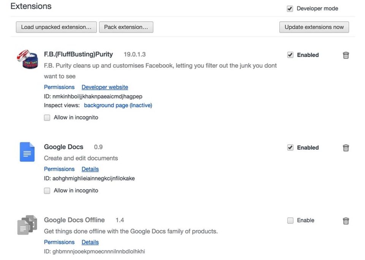Click the Google Docs Offline version 1.4
Screen dimensions: 365x260
point(120,220)
